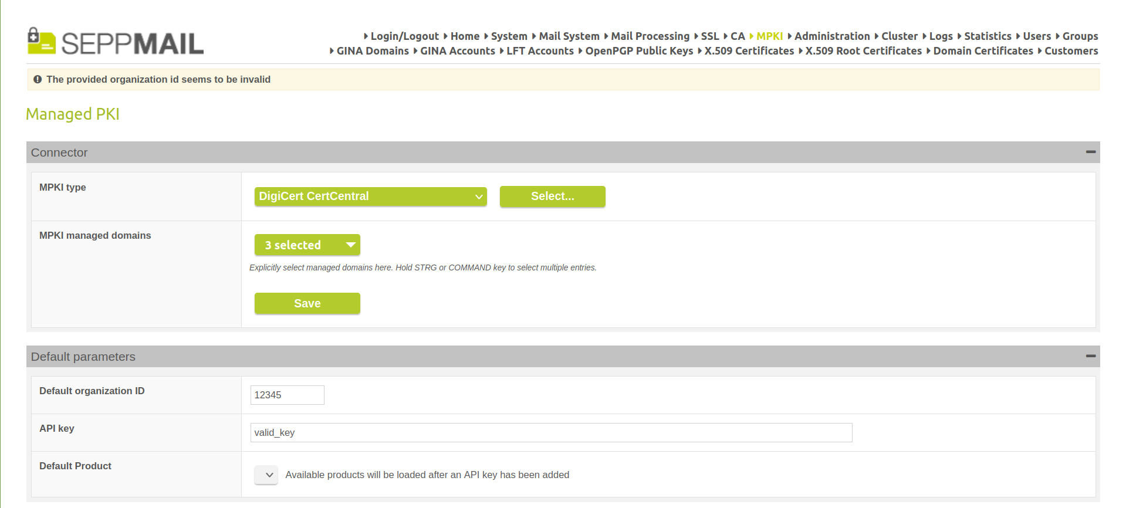
Task: Open the Logs page
Action: (941, 36)
